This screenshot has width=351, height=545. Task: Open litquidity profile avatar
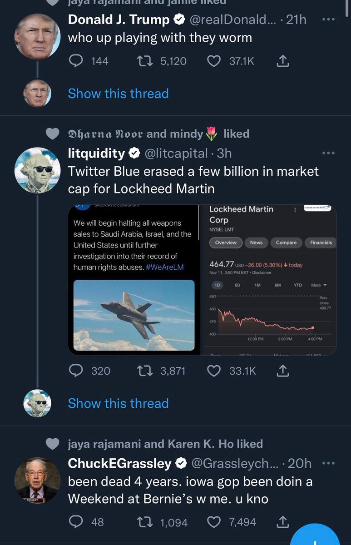coord(37,170)
